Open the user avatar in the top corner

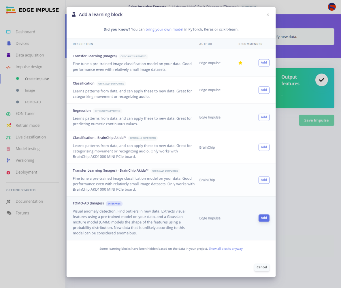point(332,7)
